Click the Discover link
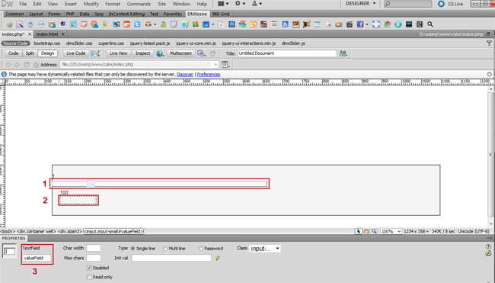 (x=185, y=74)
